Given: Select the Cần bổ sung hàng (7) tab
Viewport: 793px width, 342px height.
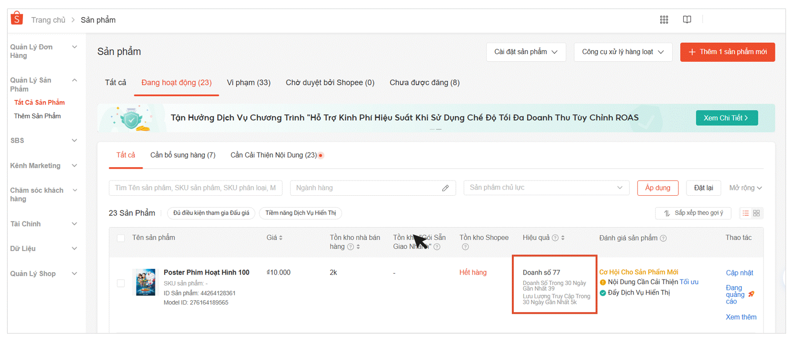Looking at the screenshot, I should click(183, 155).
